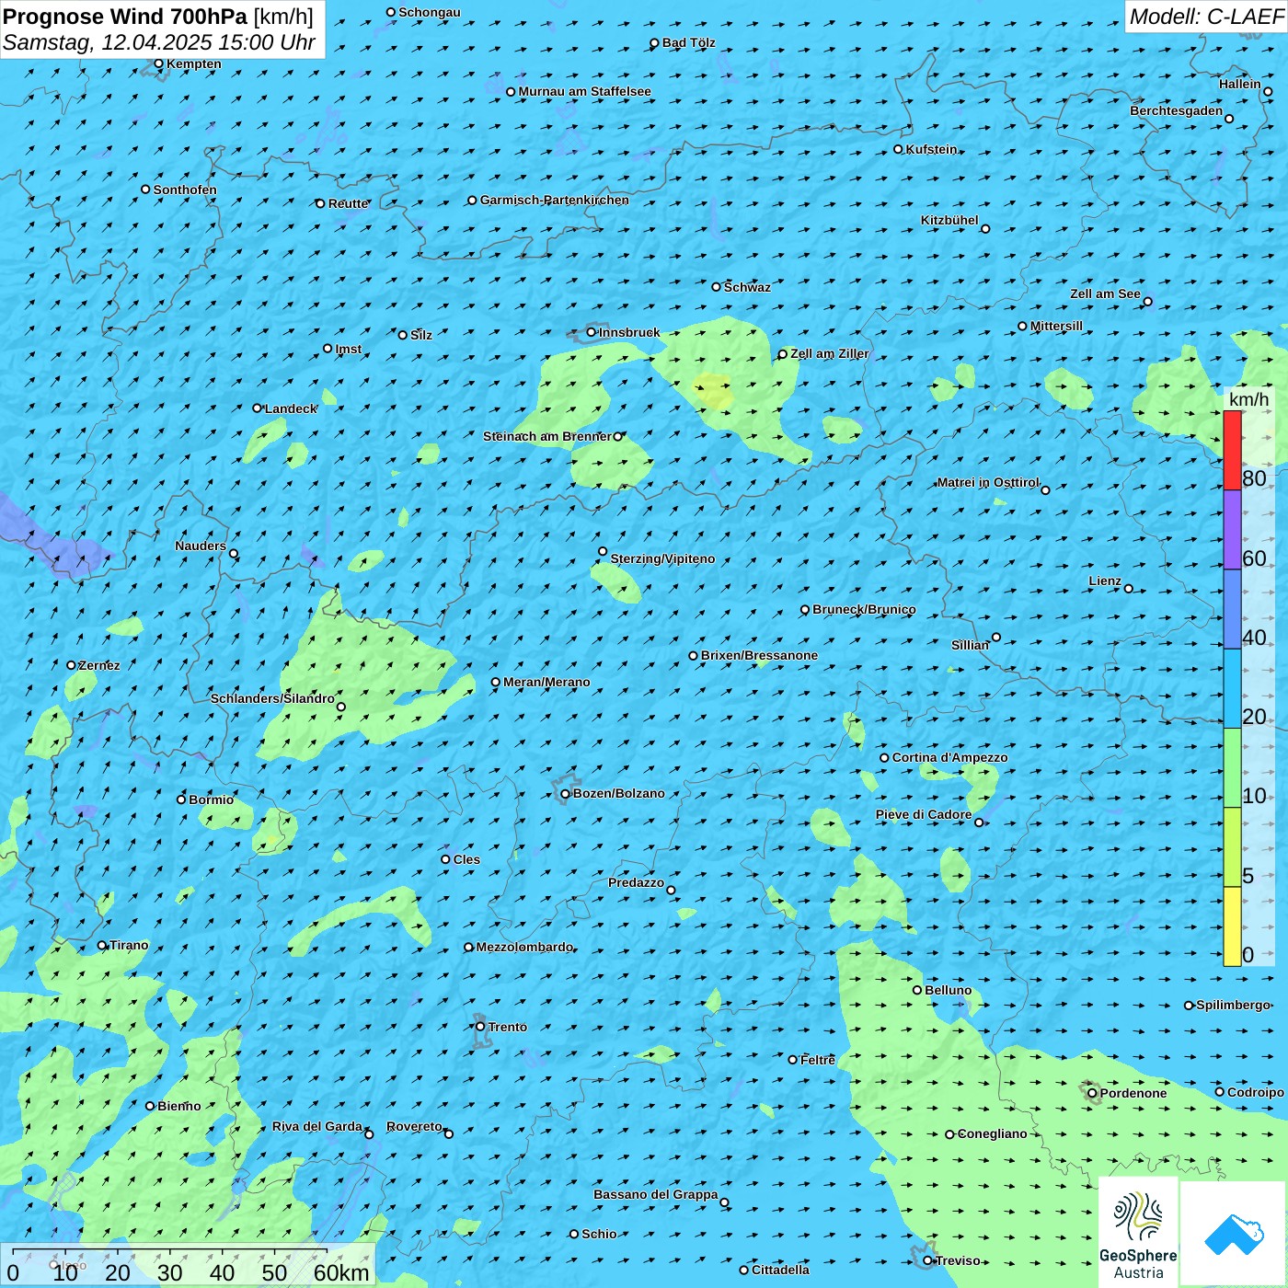Select the Brixen/Bressanone label
1288x1288 pixels.
[x=759, y=655]
